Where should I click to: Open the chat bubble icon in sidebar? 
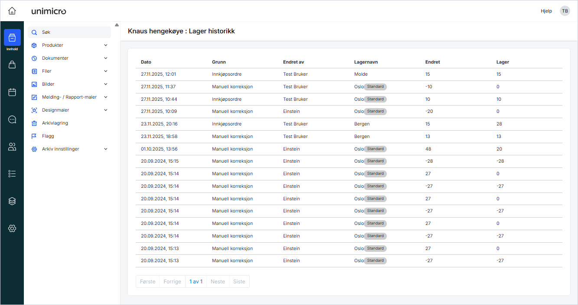coord(12,119)
